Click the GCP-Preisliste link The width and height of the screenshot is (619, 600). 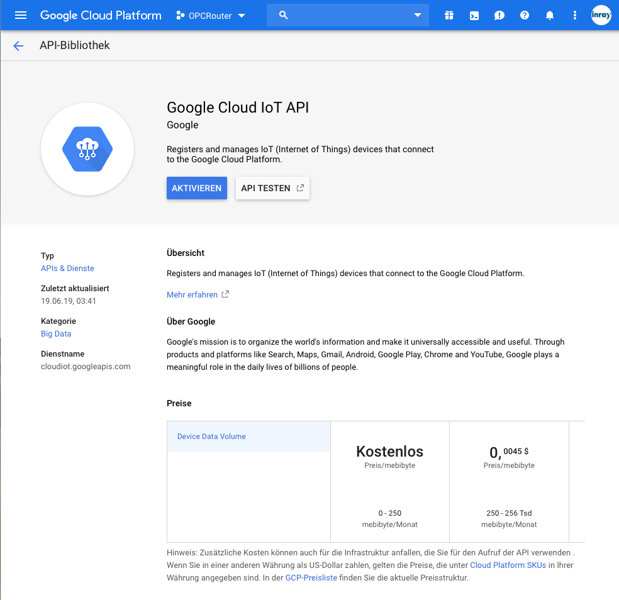311,577
